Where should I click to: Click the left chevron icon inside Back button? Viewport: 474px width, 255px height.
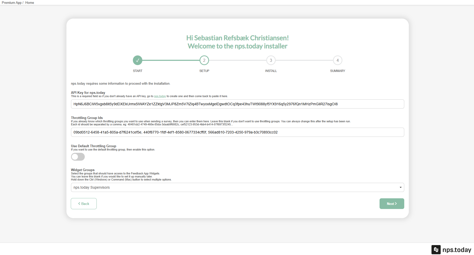point(79,203)
